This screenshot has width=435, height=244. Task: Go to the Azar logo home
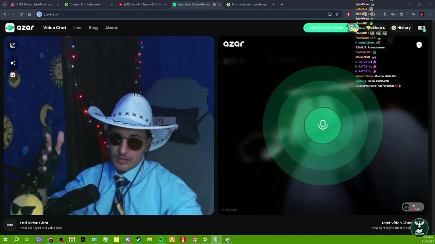20,28
